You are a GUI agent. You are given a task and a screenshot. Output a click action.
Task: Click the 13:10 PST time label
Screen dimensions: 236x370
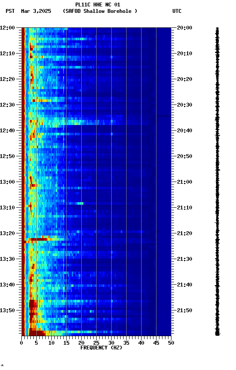click(x=7, y=208)
